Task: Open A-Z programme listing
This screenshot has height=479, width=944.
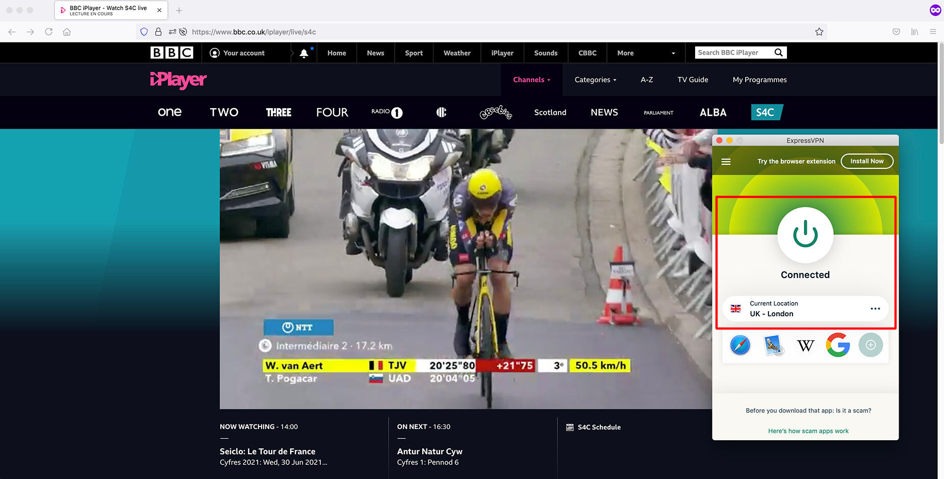Action: [647, 80]
